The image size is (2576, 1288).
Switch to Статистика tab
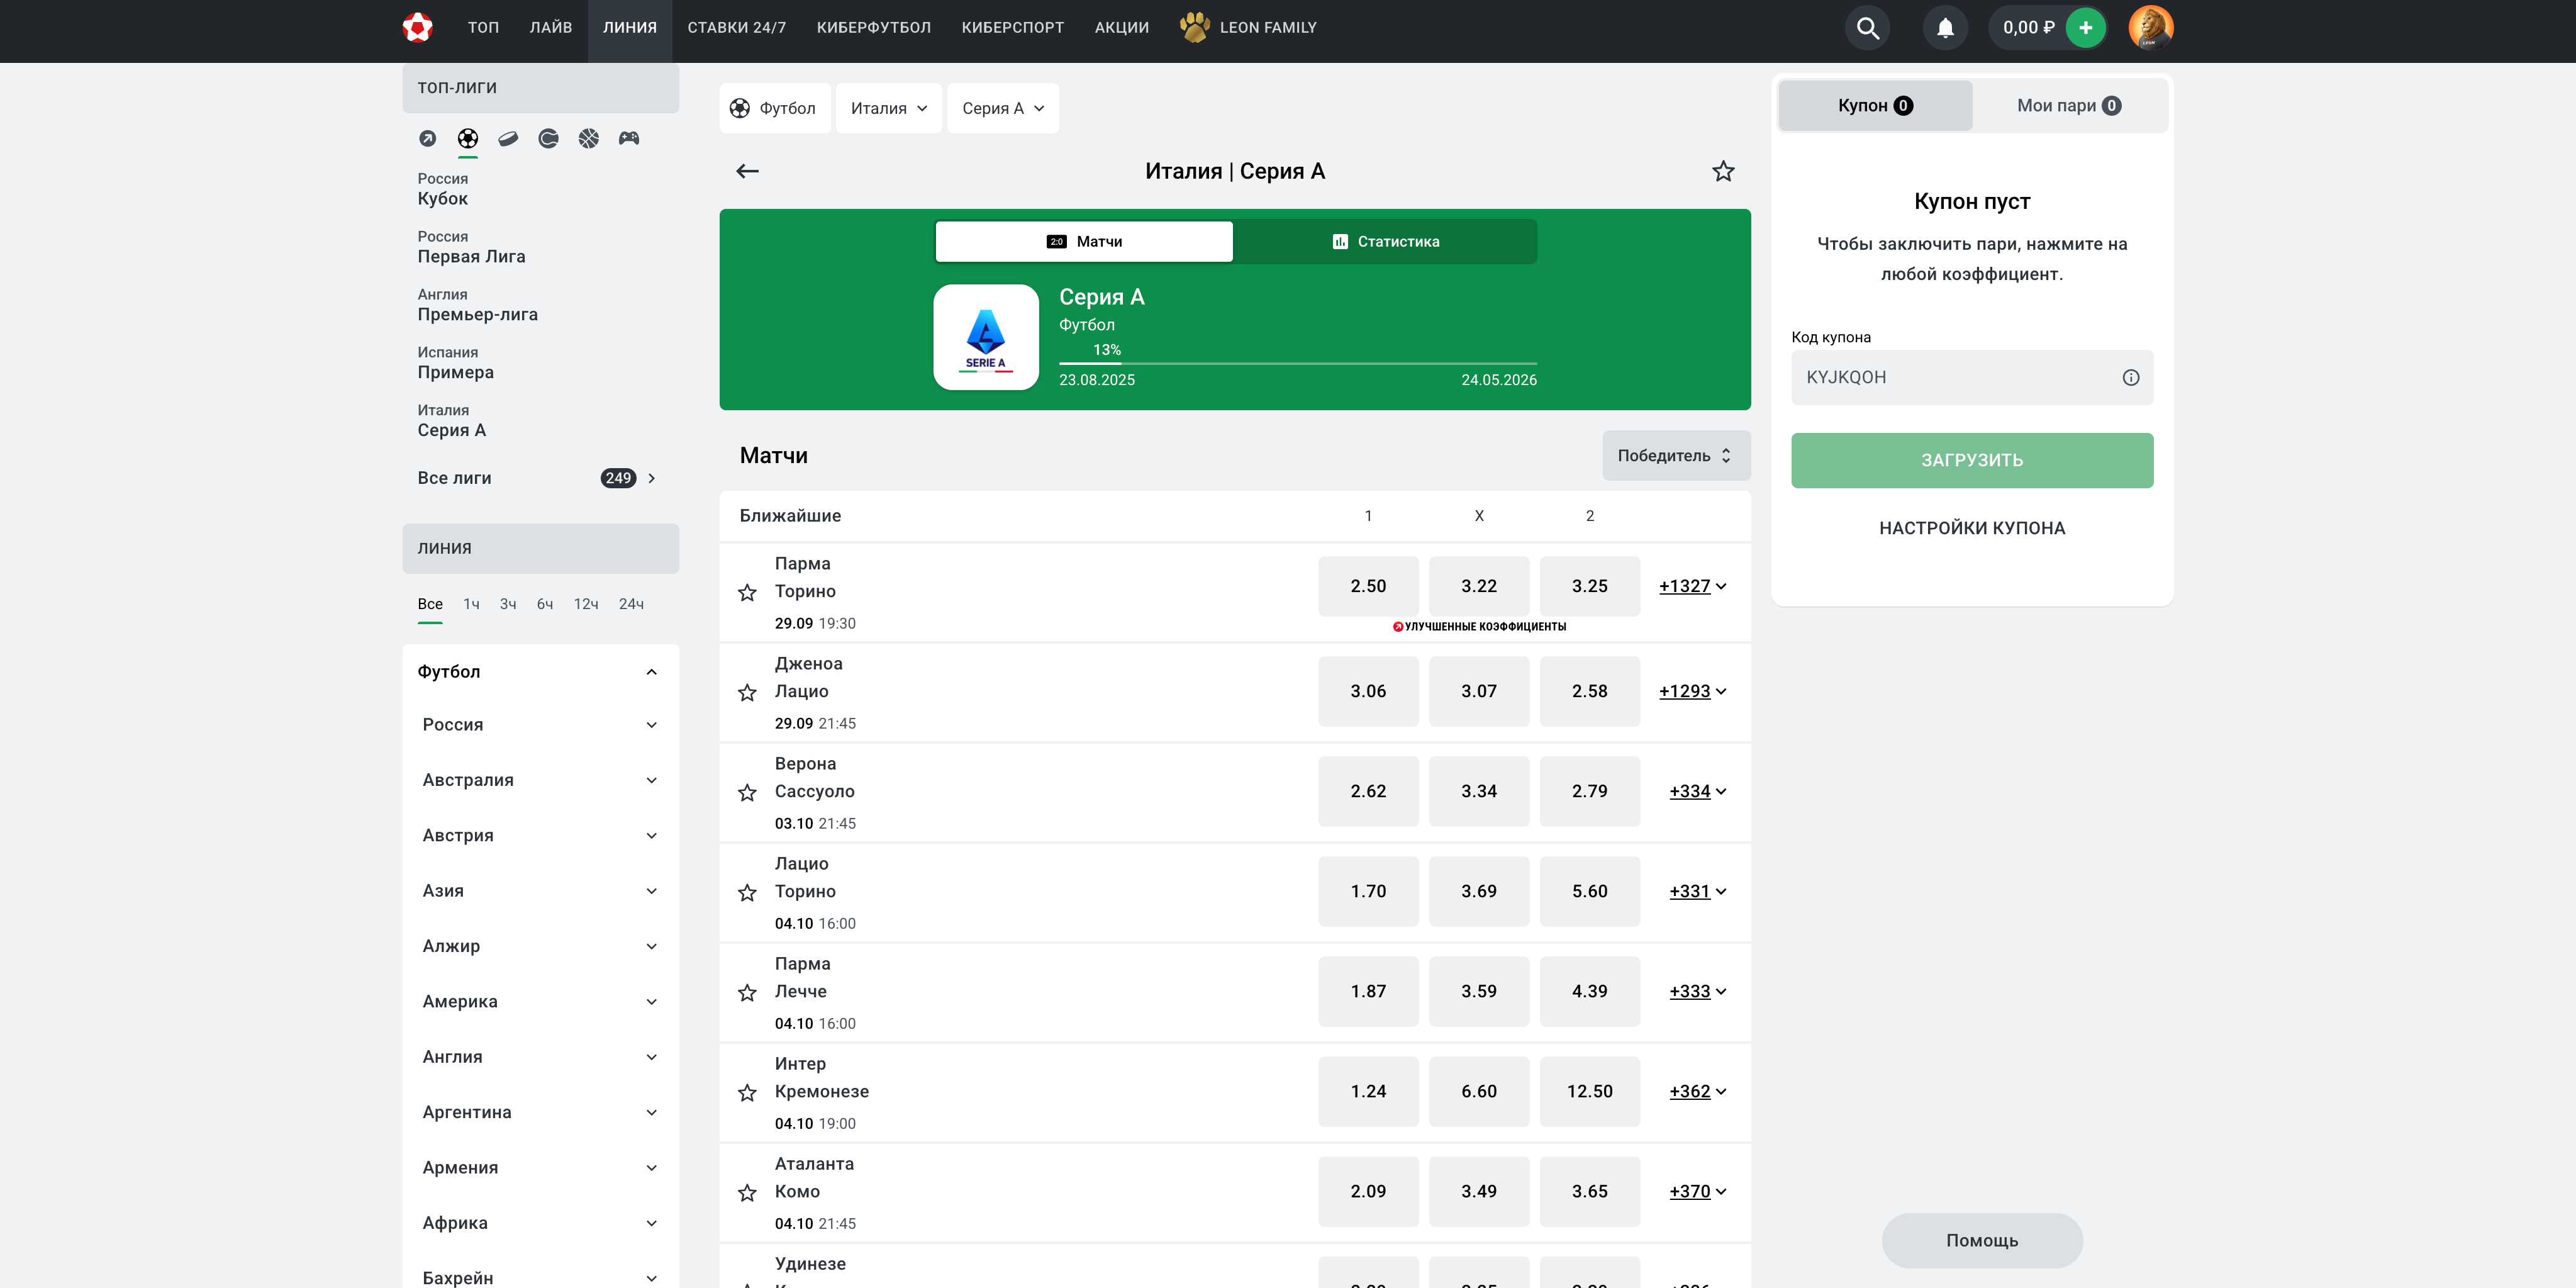tap(1385, 242)
